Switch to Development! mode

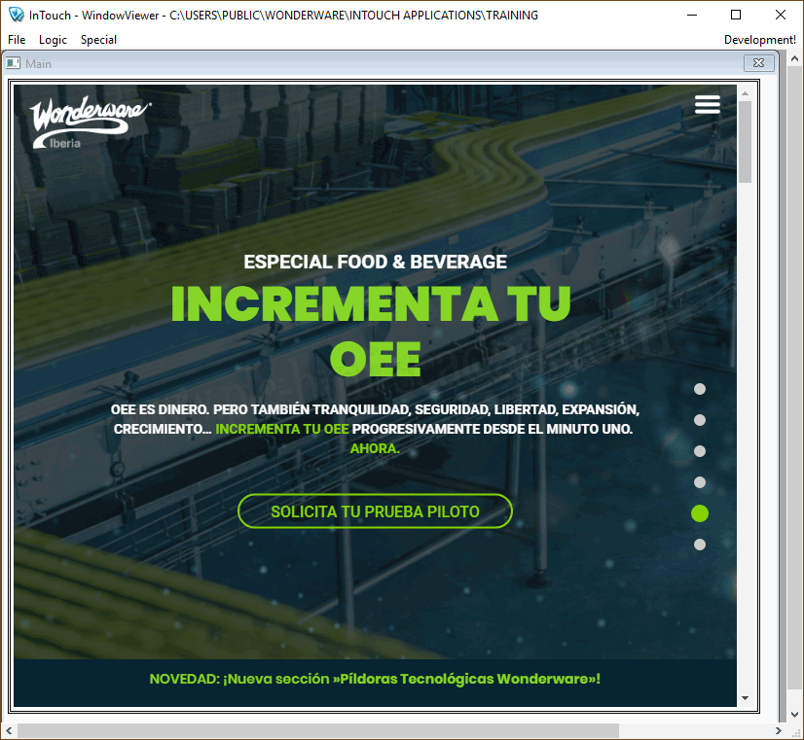coord(759,40)
